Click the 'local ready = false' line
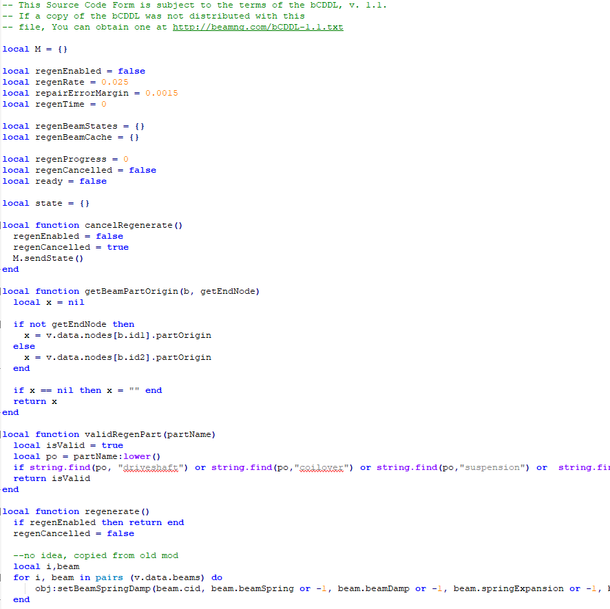 tap(54, 182)
